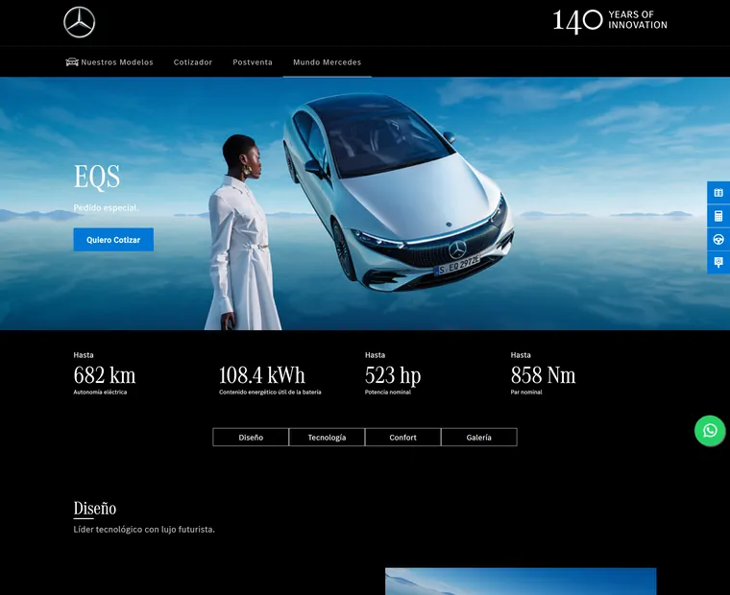Click 'Líder tecnológico con lujo futurista.' text
Image resolution: width=730 pixels, height=595 pixels.
(x=144, y=530)
